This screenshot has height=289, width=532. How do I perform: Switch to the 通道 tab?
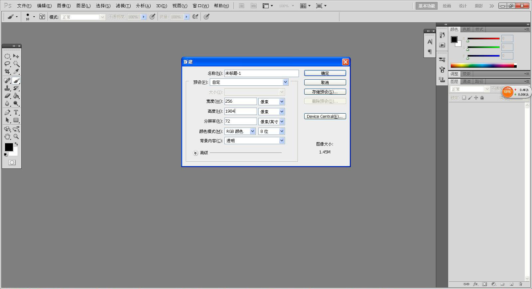click(466, 81)
